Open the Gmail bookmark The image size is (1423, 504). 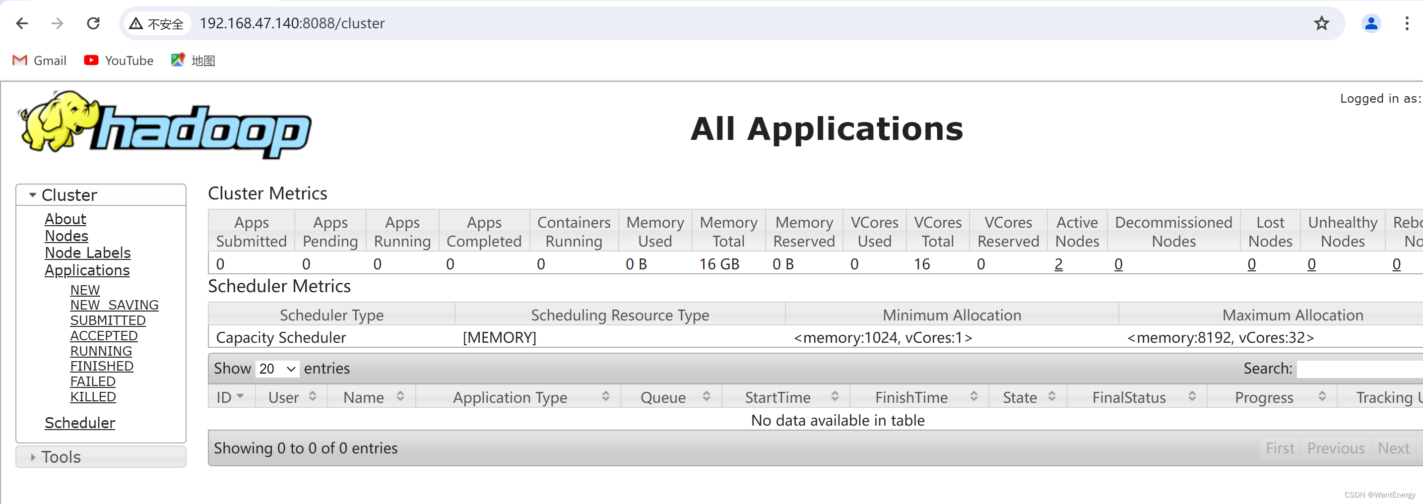39,61
